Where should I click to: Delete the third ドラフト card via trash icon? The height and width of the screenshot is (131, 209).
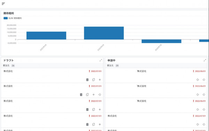pos(87,109)
